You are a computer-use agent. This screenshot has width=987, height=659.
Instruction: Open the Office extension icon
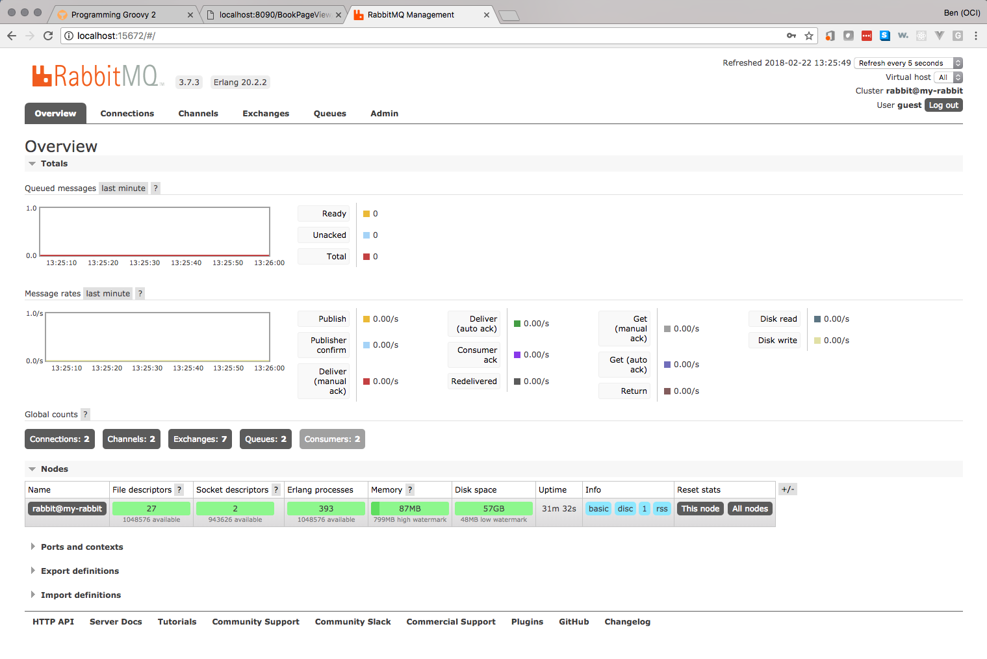pos(830,36)
